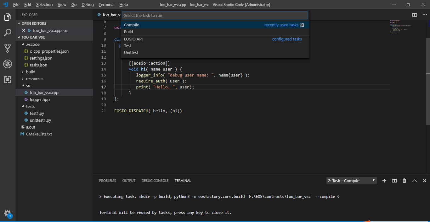Collapse the src folder
The width and height of the screenshot is (430, 222).
[23, 86]
